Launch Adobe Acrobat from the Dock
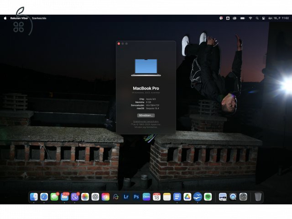This screenshot has height=219, width=292. pyautogui.click(x=116, y=197)
